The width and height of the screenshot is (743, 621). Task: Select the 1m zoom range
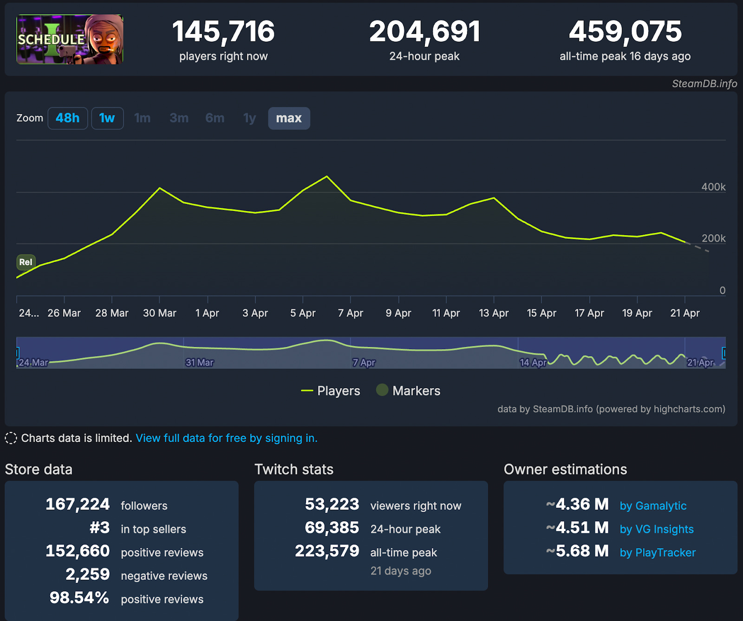click(x=143, y=118)
